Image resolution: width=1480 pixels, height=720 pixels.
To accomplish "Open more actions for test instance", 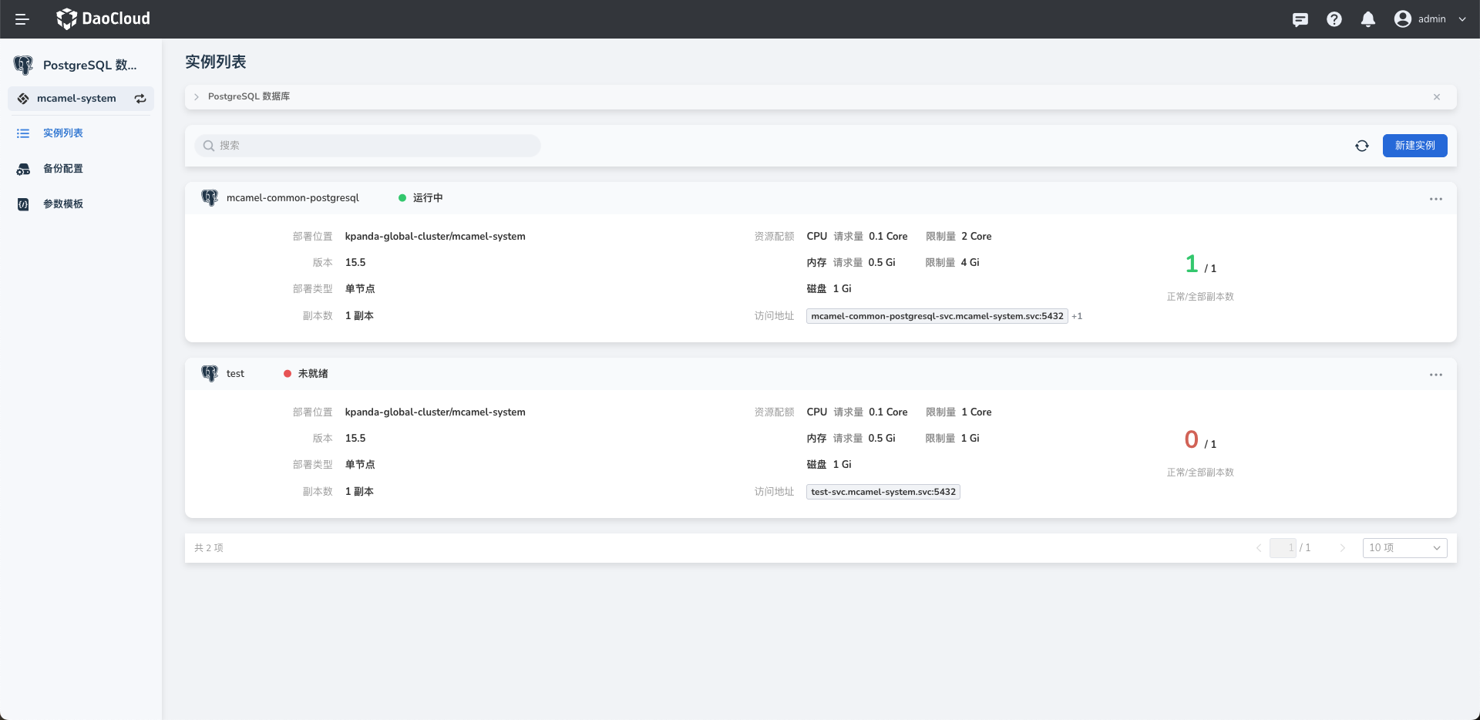I will click(1435, 375).
